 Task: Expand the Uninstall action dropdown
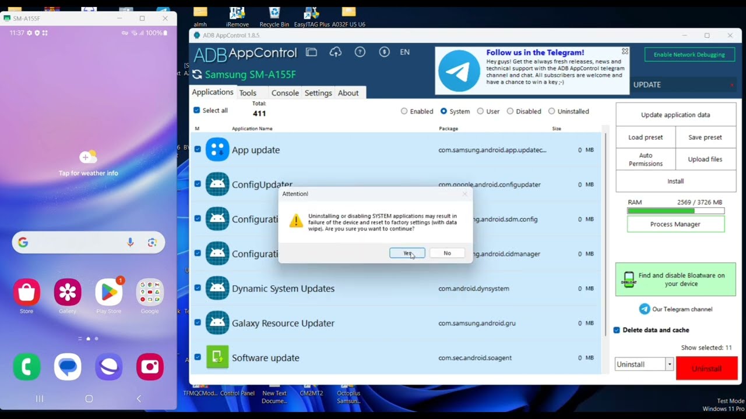click(x=669, y=364)
